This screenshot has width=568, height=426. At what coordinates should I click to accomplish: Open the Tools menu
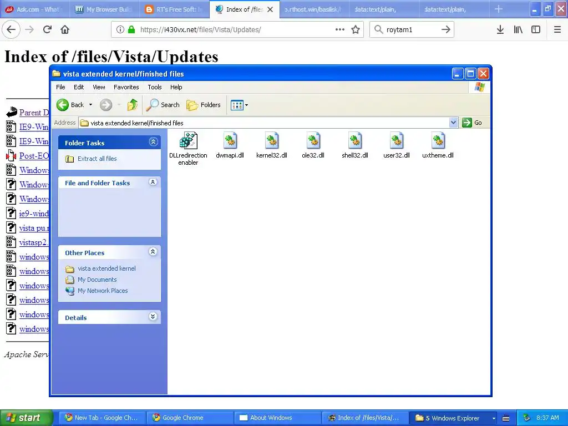[x=155, y=87]
